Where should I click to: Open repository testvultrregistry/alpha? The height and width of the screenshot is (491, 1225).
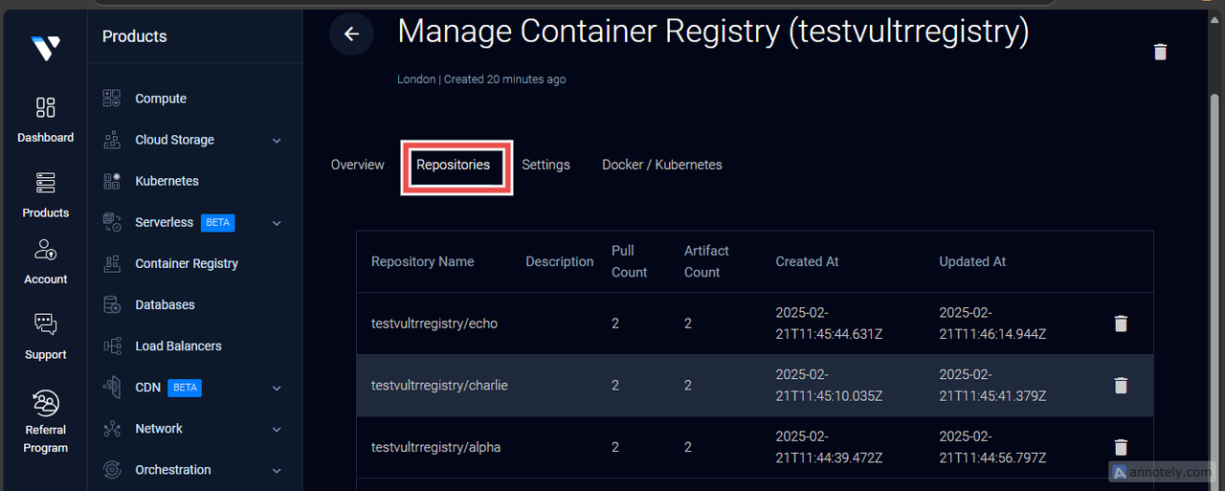pos(435,447)
